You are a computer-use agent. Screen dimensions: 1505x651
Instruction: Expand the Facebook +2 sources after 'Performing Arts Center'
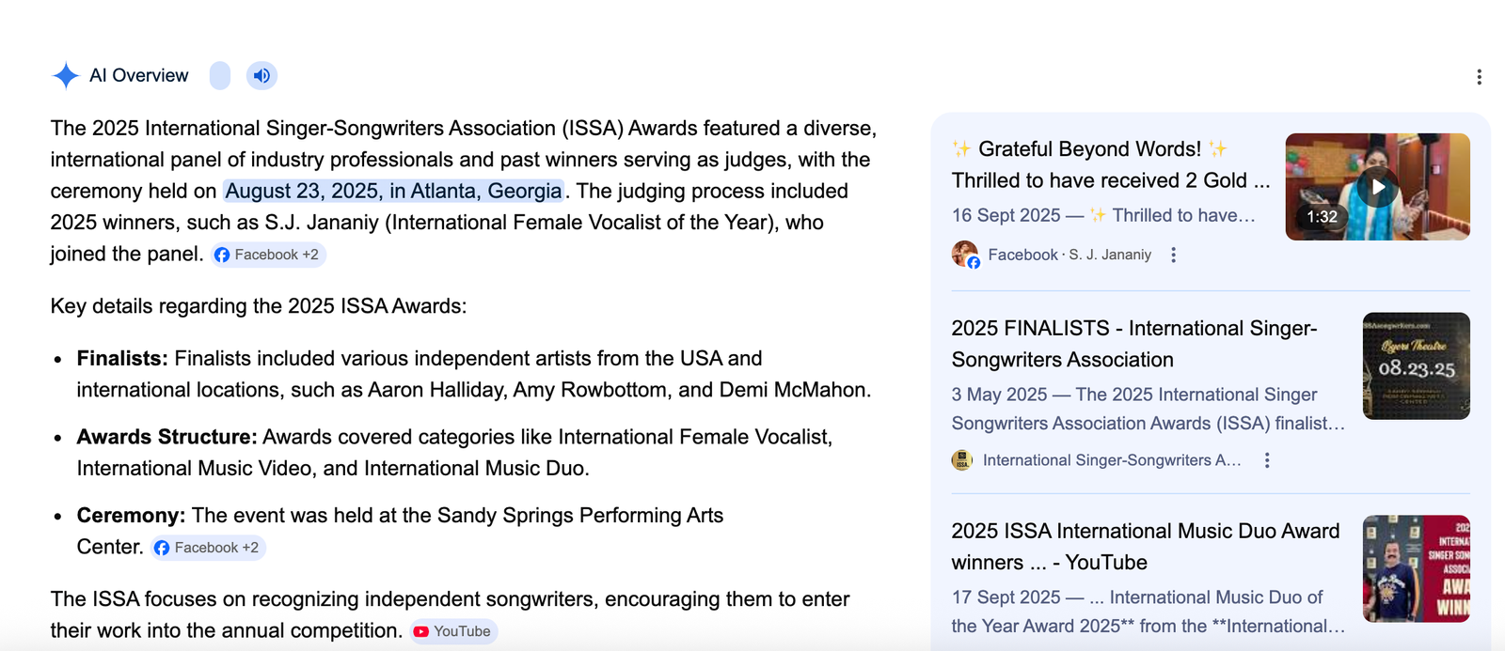208,548
